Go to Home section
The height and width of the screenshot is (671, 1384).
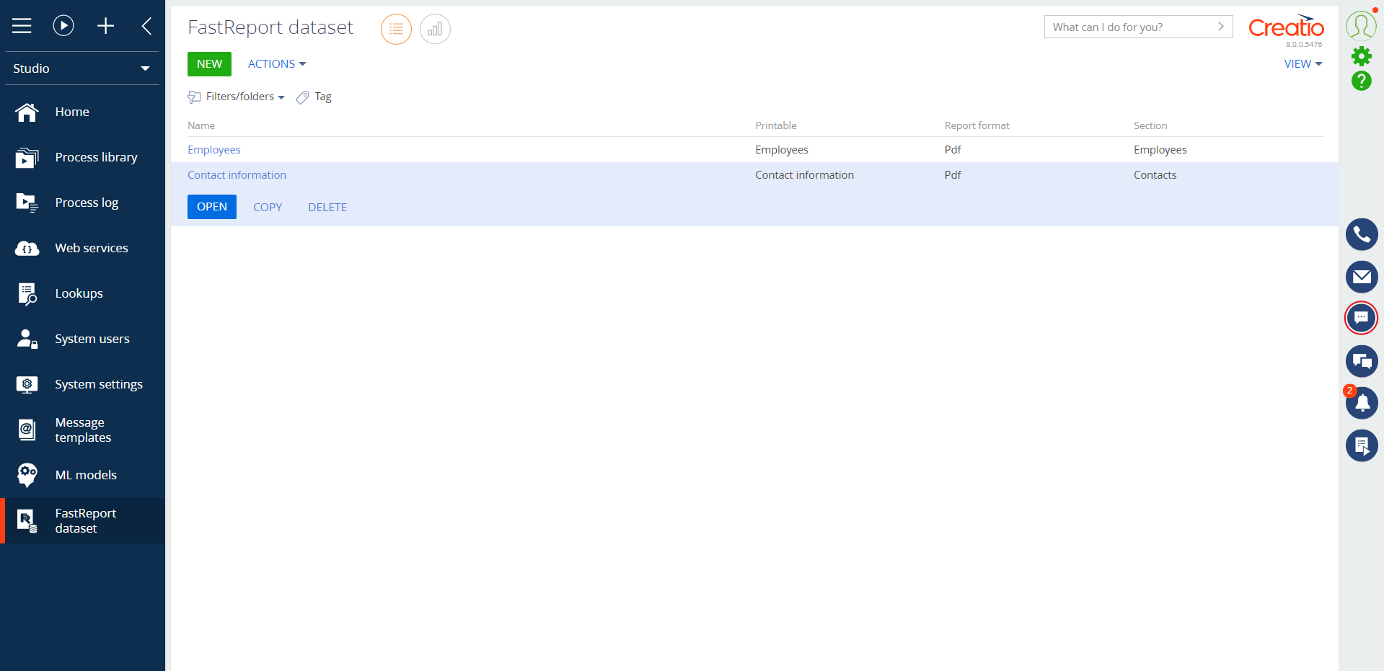pyautogui.click(x=72, y=112)
